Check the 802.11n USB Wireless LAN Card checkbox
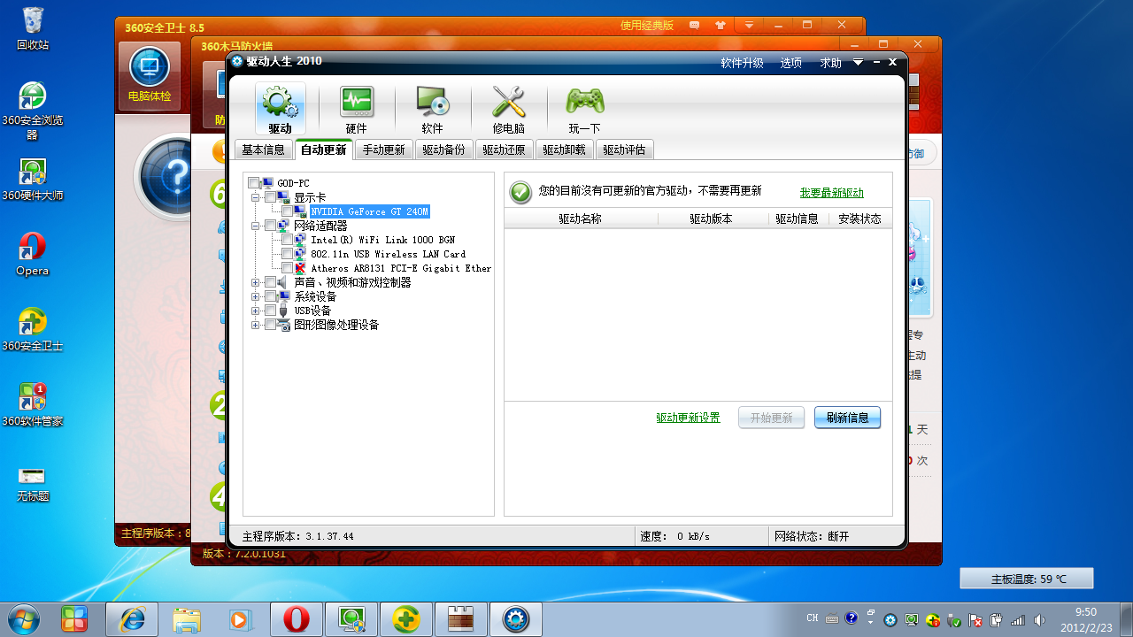 288,254
